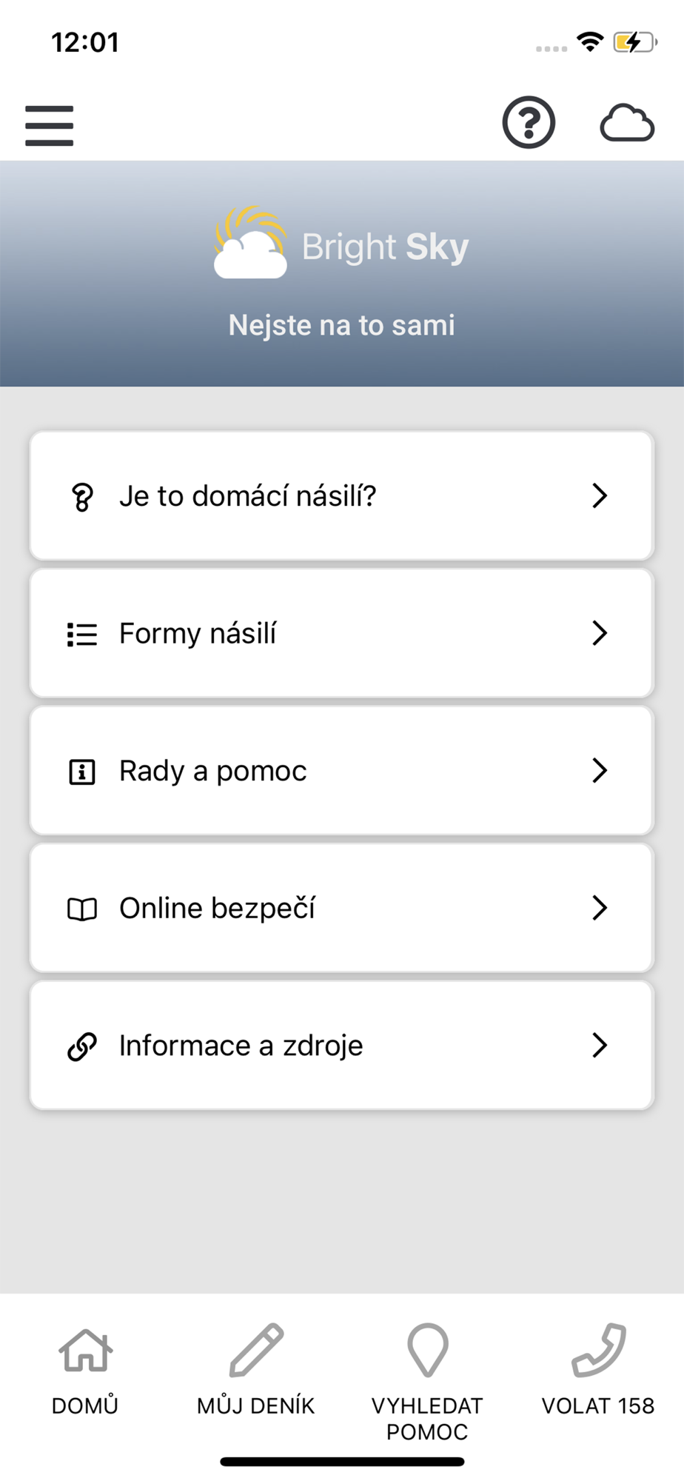Tap the Bright Sky logo
The height and width of the screenshot is (1481, 684).
[x=341, y=244]
